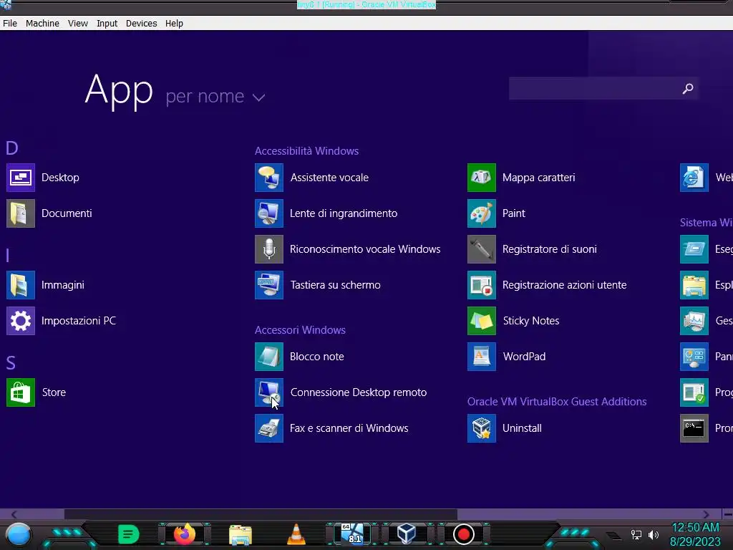Click the VirtualBox Uninstall icon
Screen dimensions: 733x550
(482, 428)
